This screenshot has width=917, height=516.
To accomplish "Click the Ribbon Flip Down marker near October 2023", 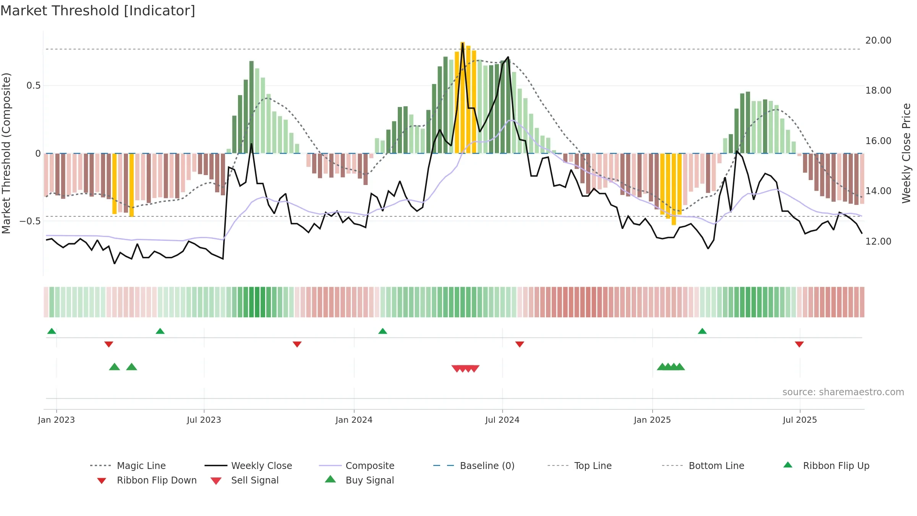I will tap(297, 344).
